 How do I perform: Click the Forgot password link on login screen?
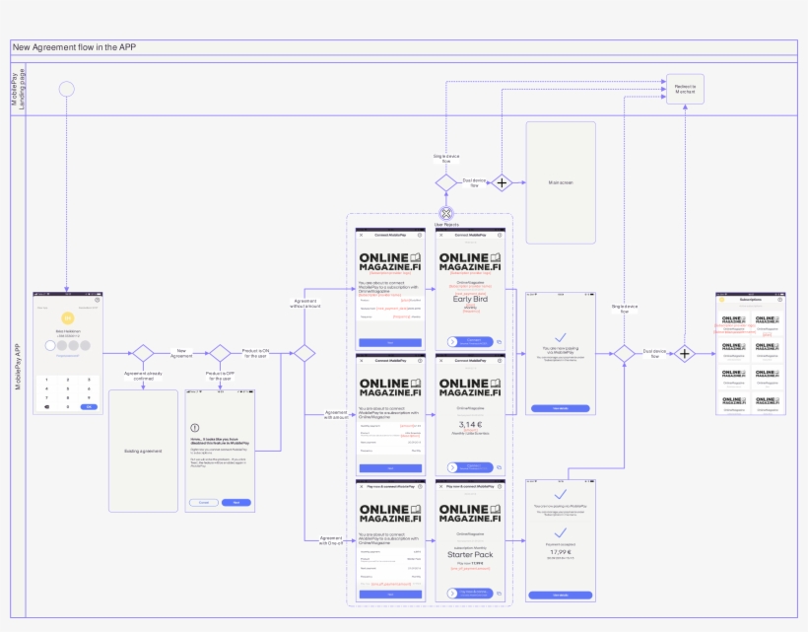click(x=67, y=356)
